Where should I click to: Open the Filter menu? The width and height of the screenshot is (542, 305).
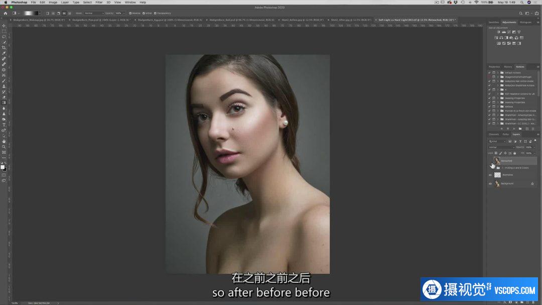pos(99,3)
